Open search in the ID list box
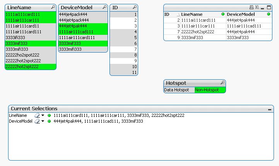 tap(135, 7)
